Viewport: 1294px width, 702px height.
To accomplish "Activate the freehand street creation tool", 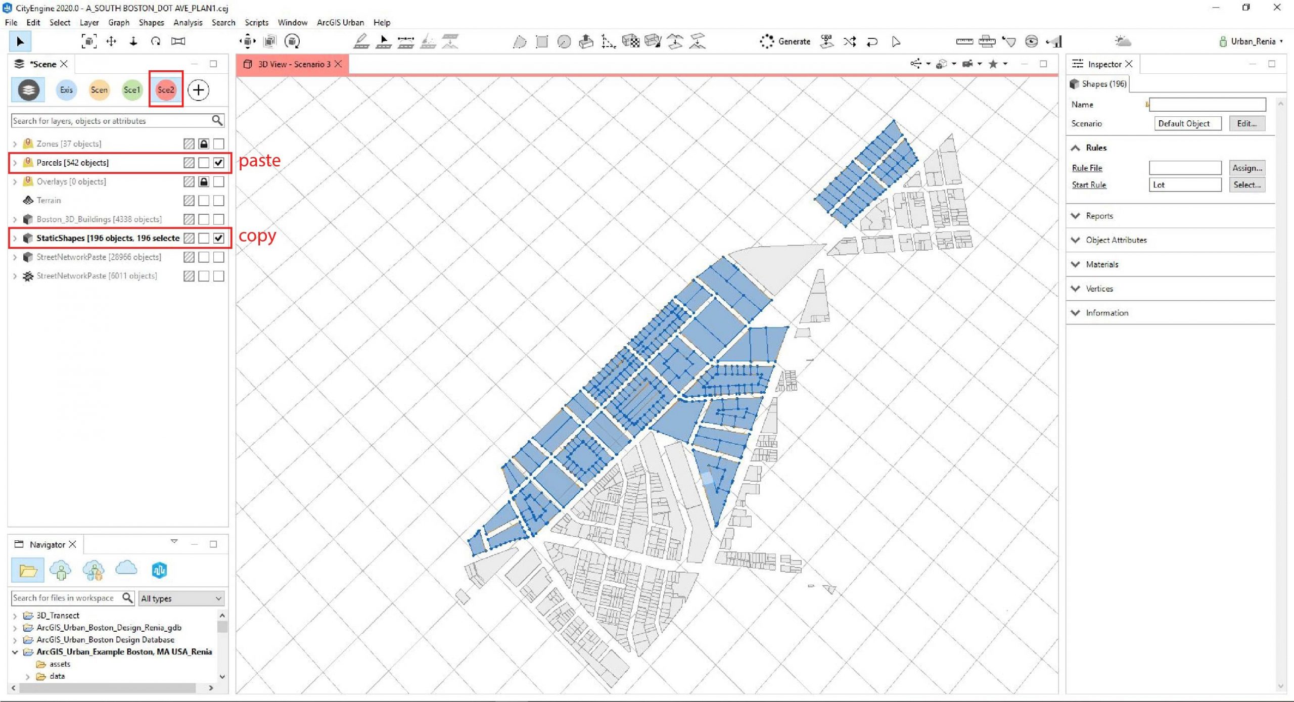I will [362, 41].
